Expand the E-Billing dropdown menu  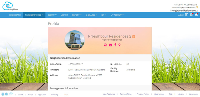click(91, 15)
